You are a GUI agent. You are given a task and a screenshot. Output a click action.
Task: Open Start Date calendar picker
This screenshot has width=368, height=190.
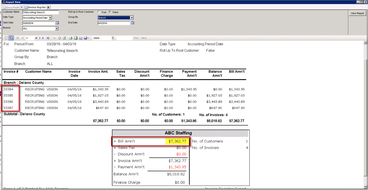click(x=57, y=23)
